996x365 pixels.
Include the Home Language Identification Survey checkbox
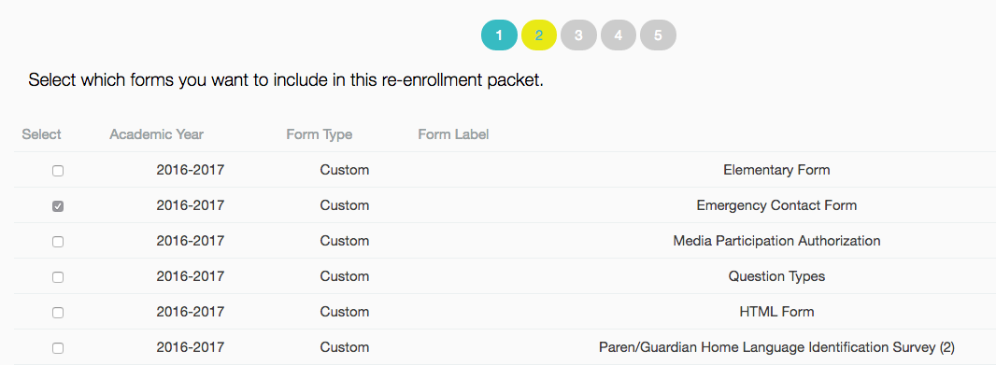coord(58,348)
